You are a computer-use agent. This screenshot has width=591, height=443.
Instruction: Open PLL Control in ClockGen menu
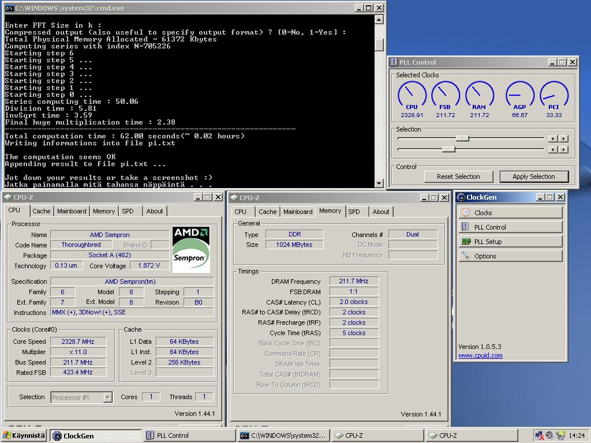click(x=510, y=227)
